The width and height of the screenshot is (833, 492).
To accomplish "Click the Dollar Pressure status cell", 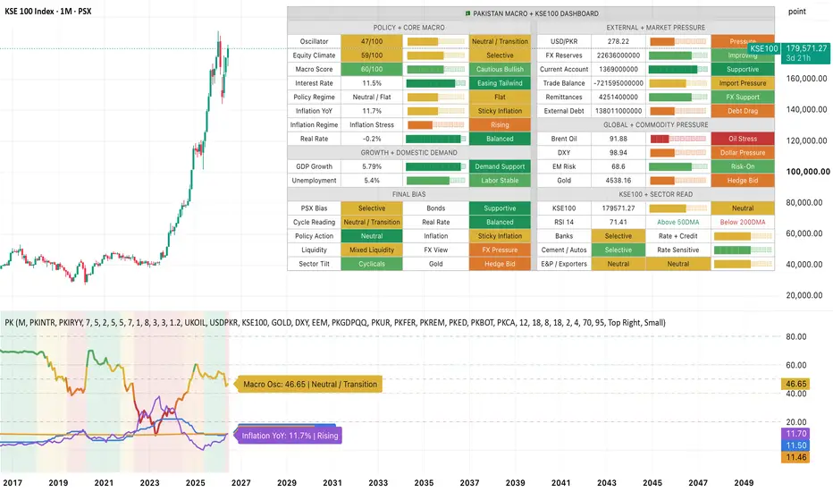I will [x=743, y=153].
